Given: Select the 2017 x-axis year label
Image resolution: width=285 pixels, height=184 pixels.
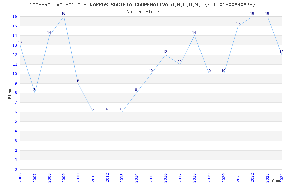Looking at the screenshot, I should 180,178.
